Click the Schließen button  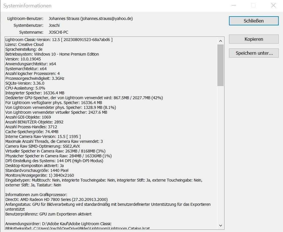254,21
